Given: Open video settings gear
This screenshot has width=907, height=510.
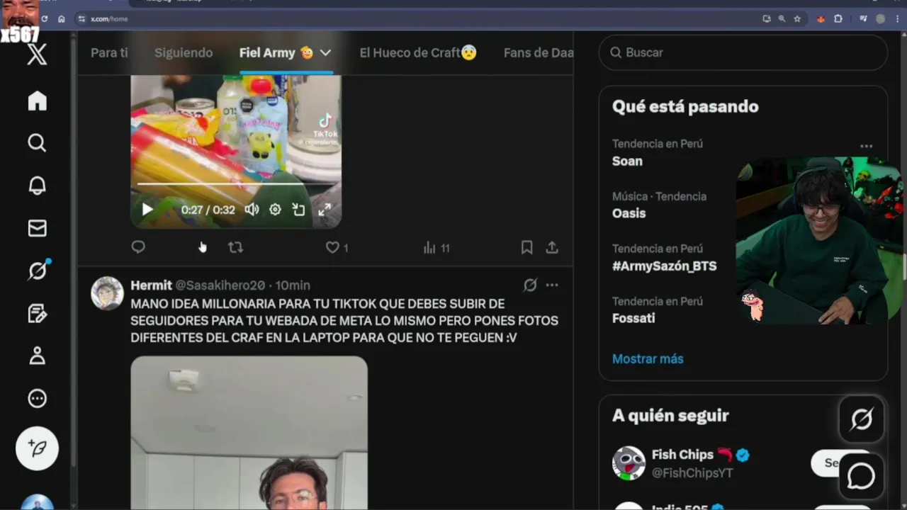Looking at the screenshot, I should point(275,210).
